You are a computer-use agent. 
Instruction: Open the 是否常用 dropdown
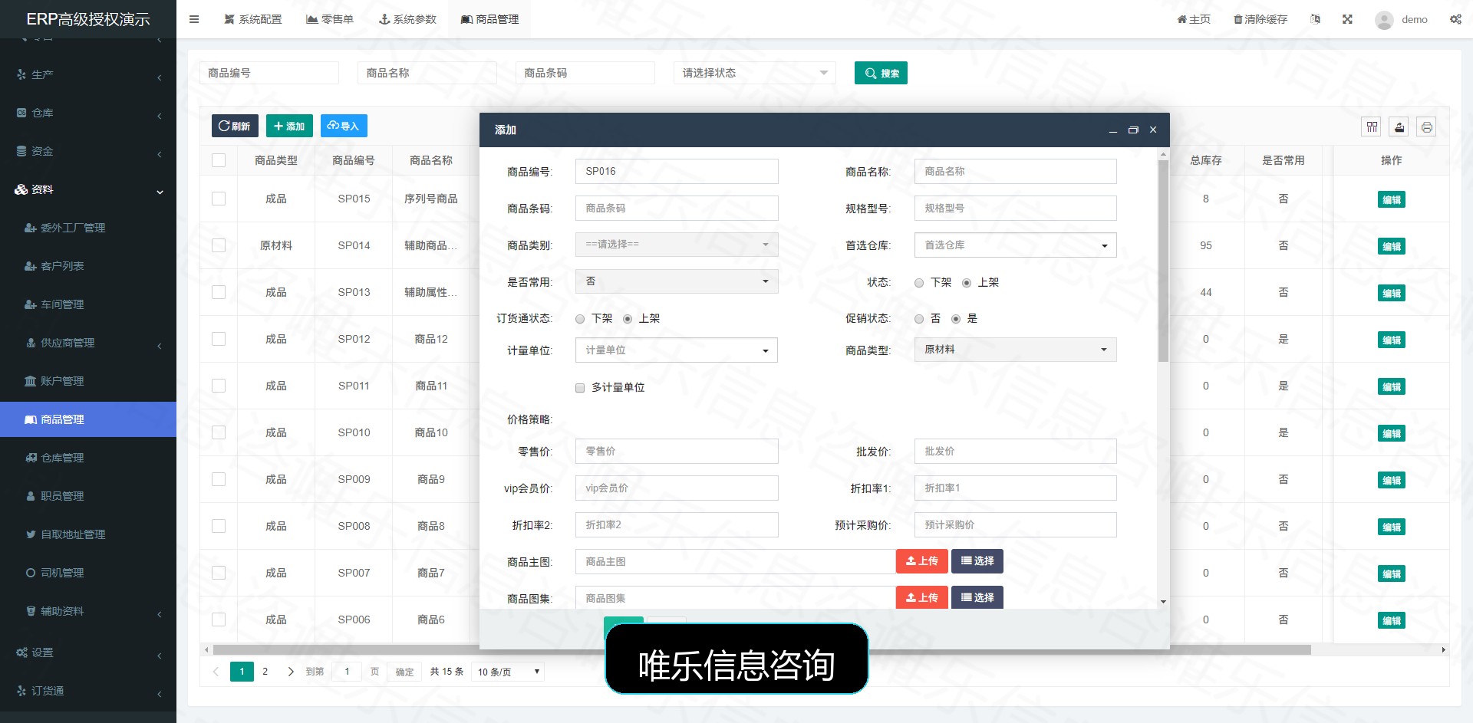click(677, 281)
